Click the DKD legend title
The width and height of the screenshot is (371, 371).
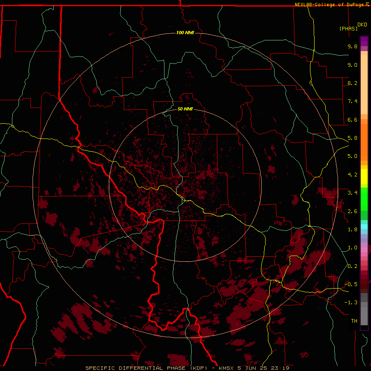tap(362, 25)
